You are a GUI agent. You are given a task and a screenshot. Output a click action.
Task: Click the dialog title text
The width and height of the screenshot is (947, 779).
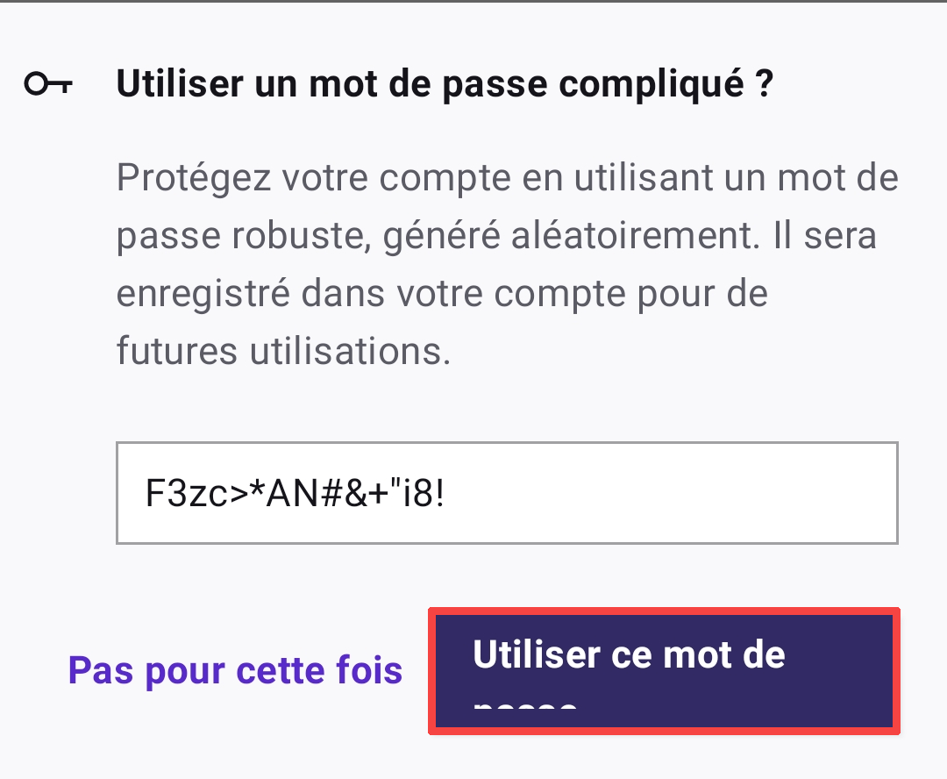tap(443, 83)
